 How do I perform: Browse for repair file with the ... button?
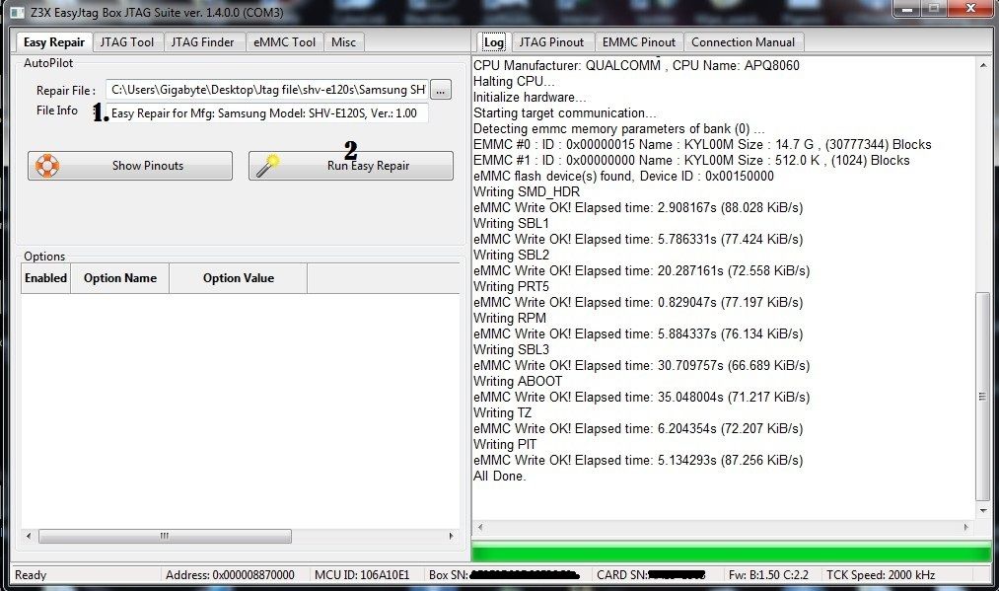click(x=441, y=90)
